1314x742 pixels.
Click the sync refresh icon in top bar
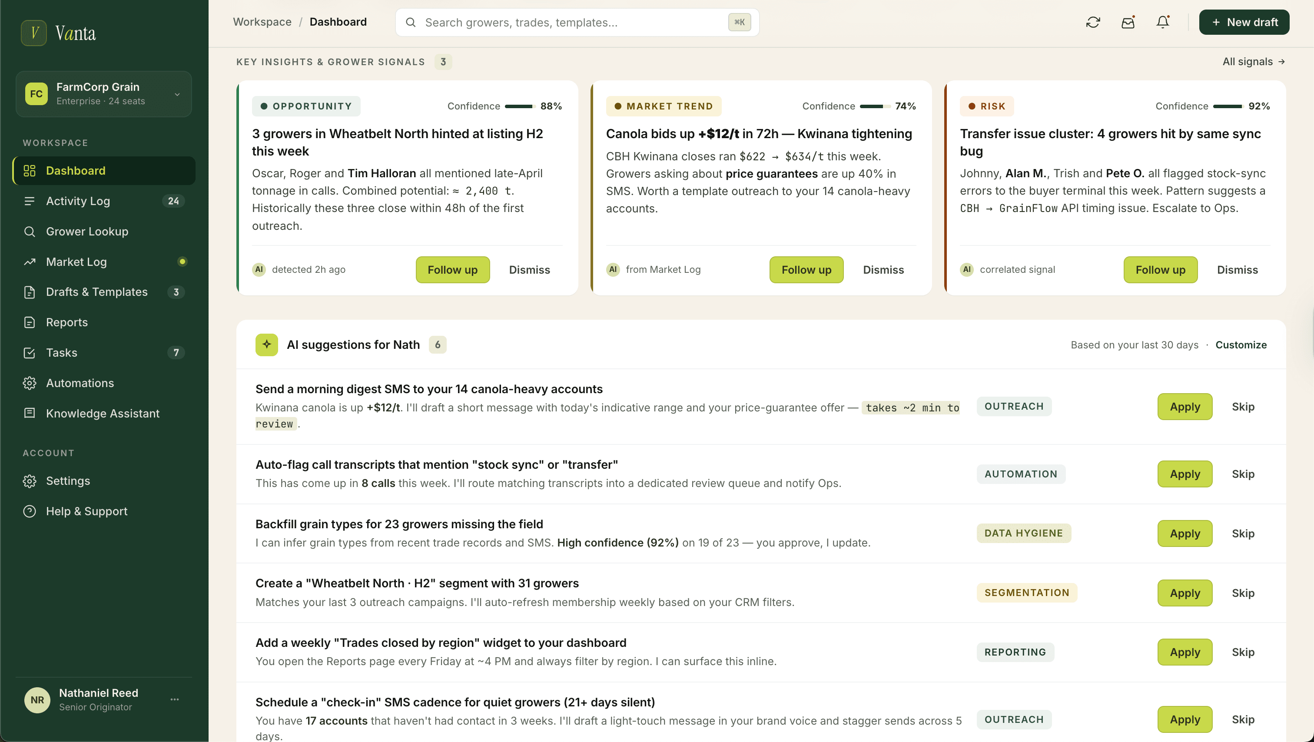coord(1093,22)
